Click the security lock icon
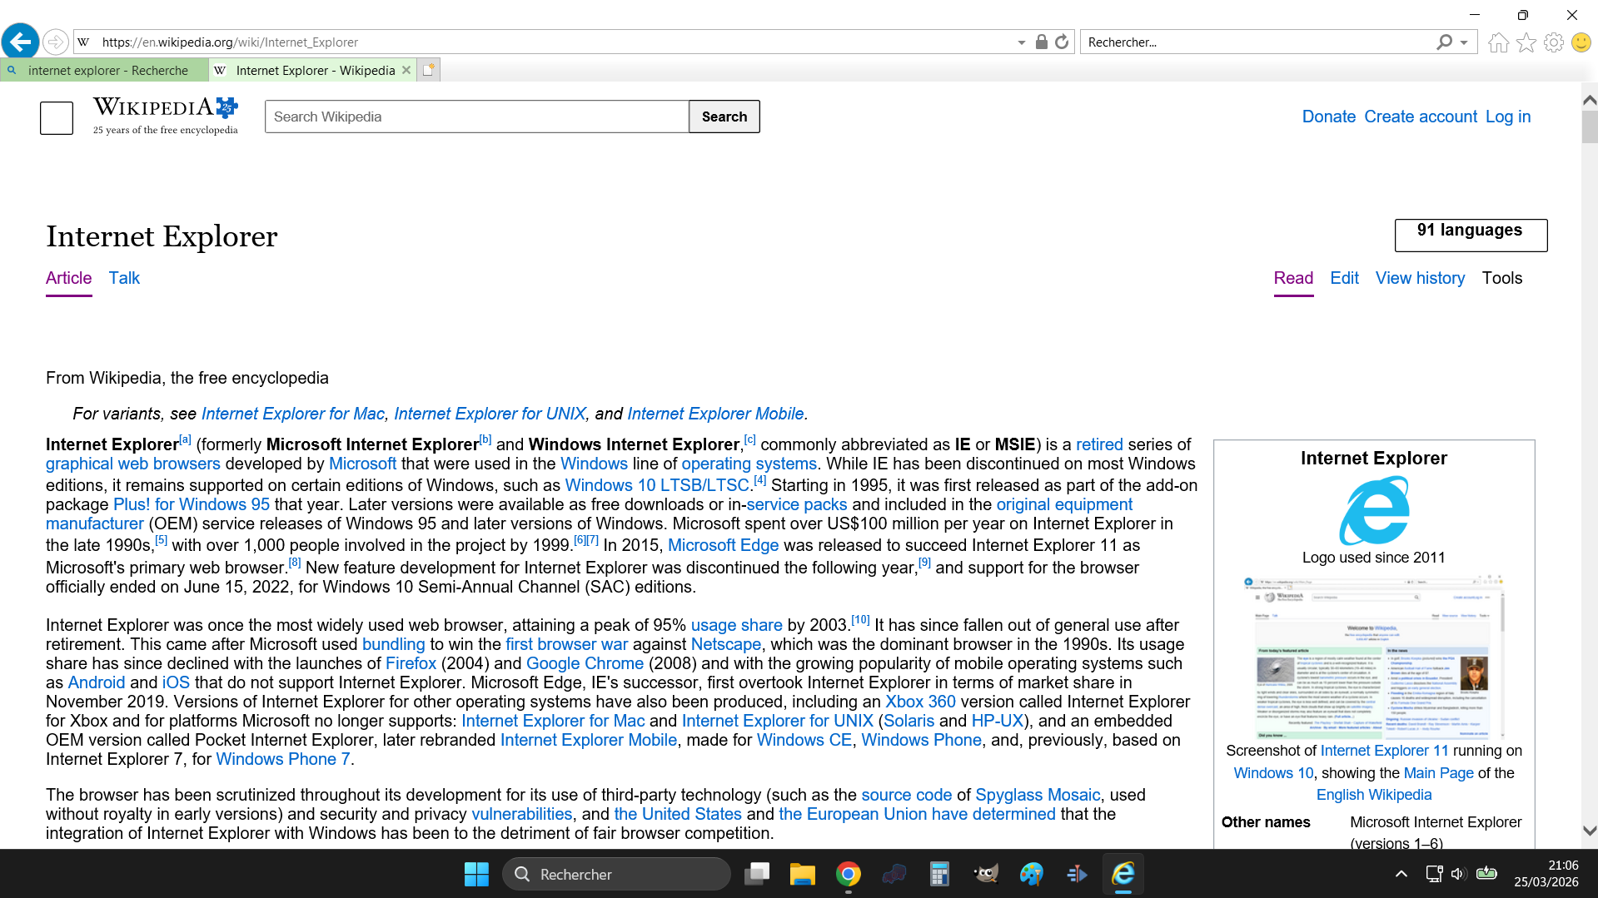Viewport: 1598px width, 898px height. 1041,42
